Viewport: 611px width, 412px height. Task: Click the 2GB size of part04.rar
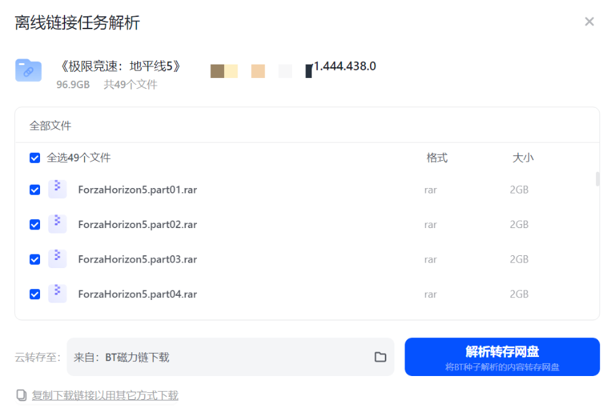pyautogui.click(x=519, y=294)
